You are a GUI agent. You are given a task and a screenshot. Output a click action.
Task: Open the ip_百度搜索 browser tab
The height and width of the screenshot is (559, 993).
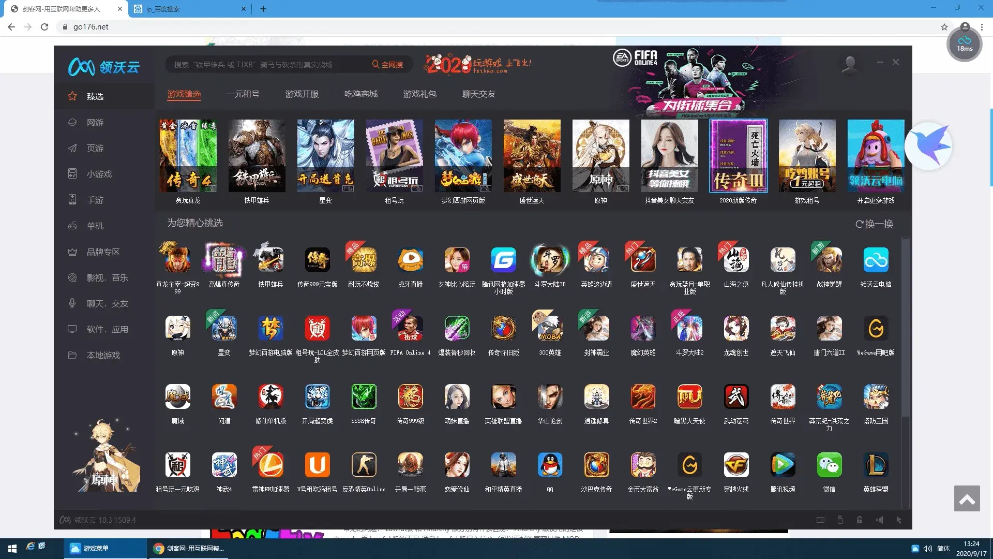(x=189, y=9)
